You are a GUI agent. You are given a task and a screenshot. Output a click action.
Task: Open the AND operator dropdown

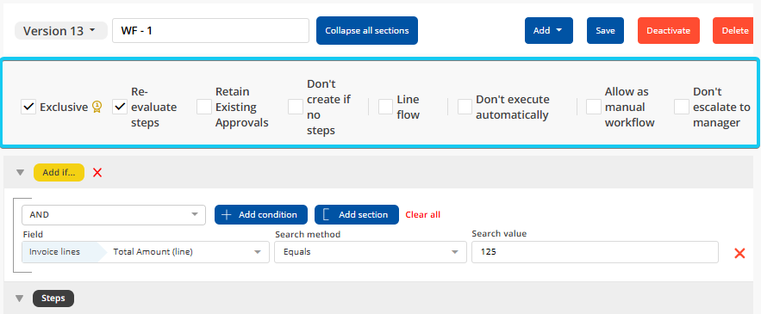pos(114,215)
